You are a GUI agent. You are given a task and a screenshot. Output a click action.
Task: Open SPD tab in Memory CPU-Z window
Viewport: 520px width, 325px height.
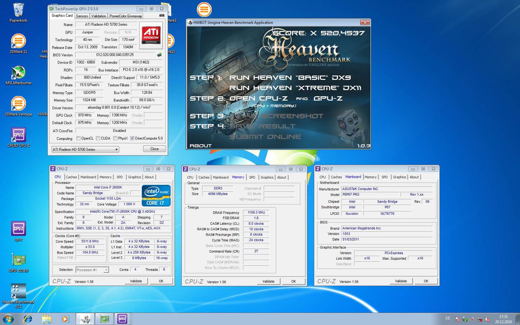pos(252,177)
